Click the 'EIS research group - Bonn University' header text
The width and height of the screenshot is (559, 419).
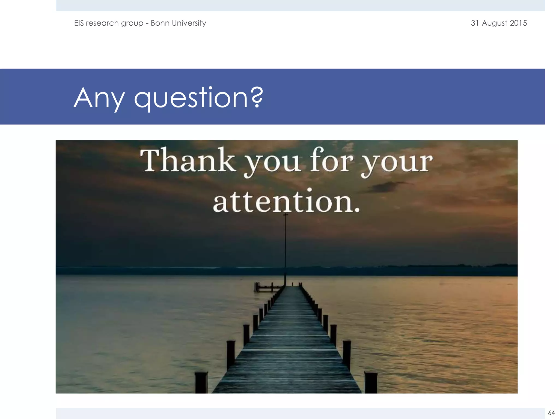(x=140, y=23)
